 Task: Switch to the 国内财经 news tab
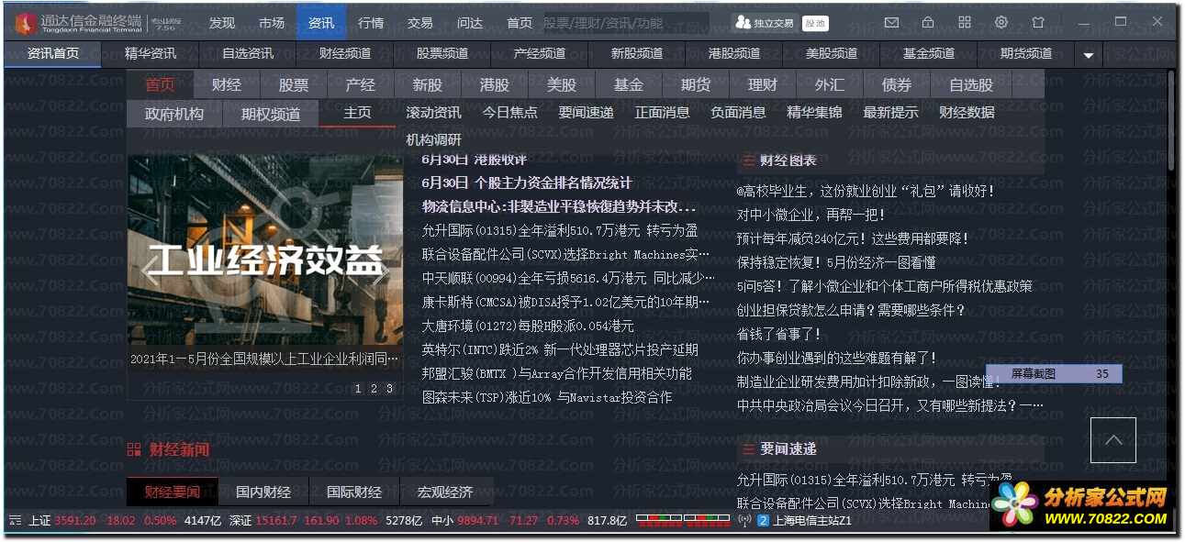(263, 492)
